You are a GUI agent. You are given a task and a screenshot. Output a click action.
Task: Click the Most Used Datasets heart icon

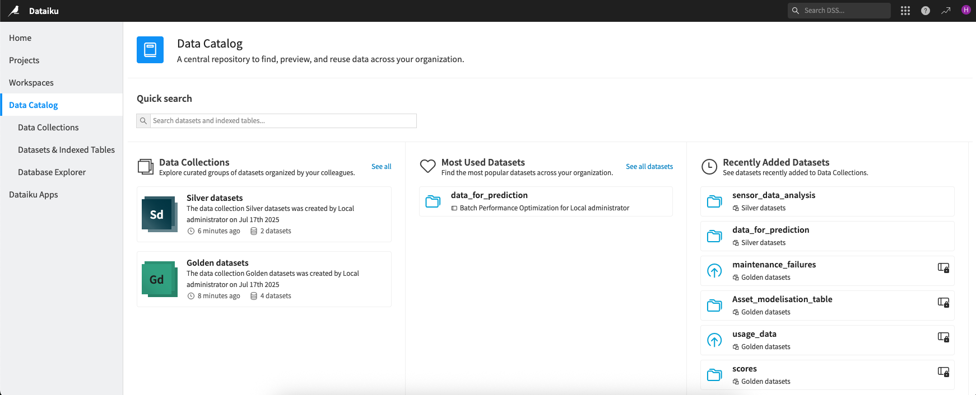(x=428, y=166)
